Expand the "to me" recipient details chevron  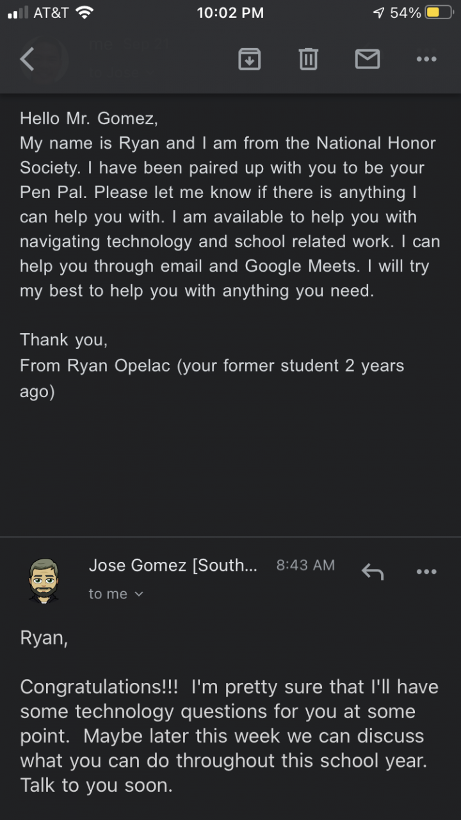point(139,594)
